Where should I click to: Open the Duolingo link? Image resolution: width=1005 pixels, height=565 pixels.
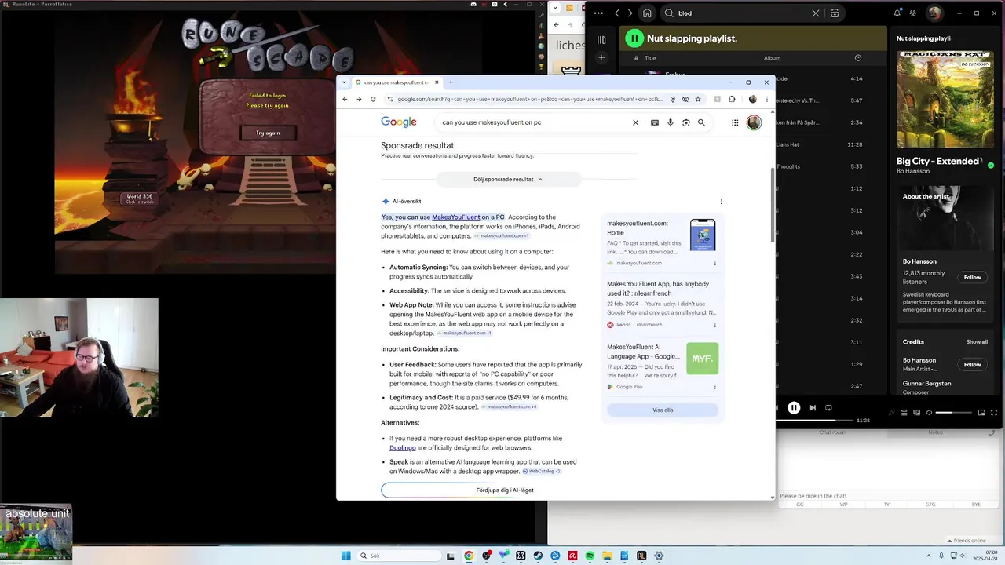coord(403,447)
